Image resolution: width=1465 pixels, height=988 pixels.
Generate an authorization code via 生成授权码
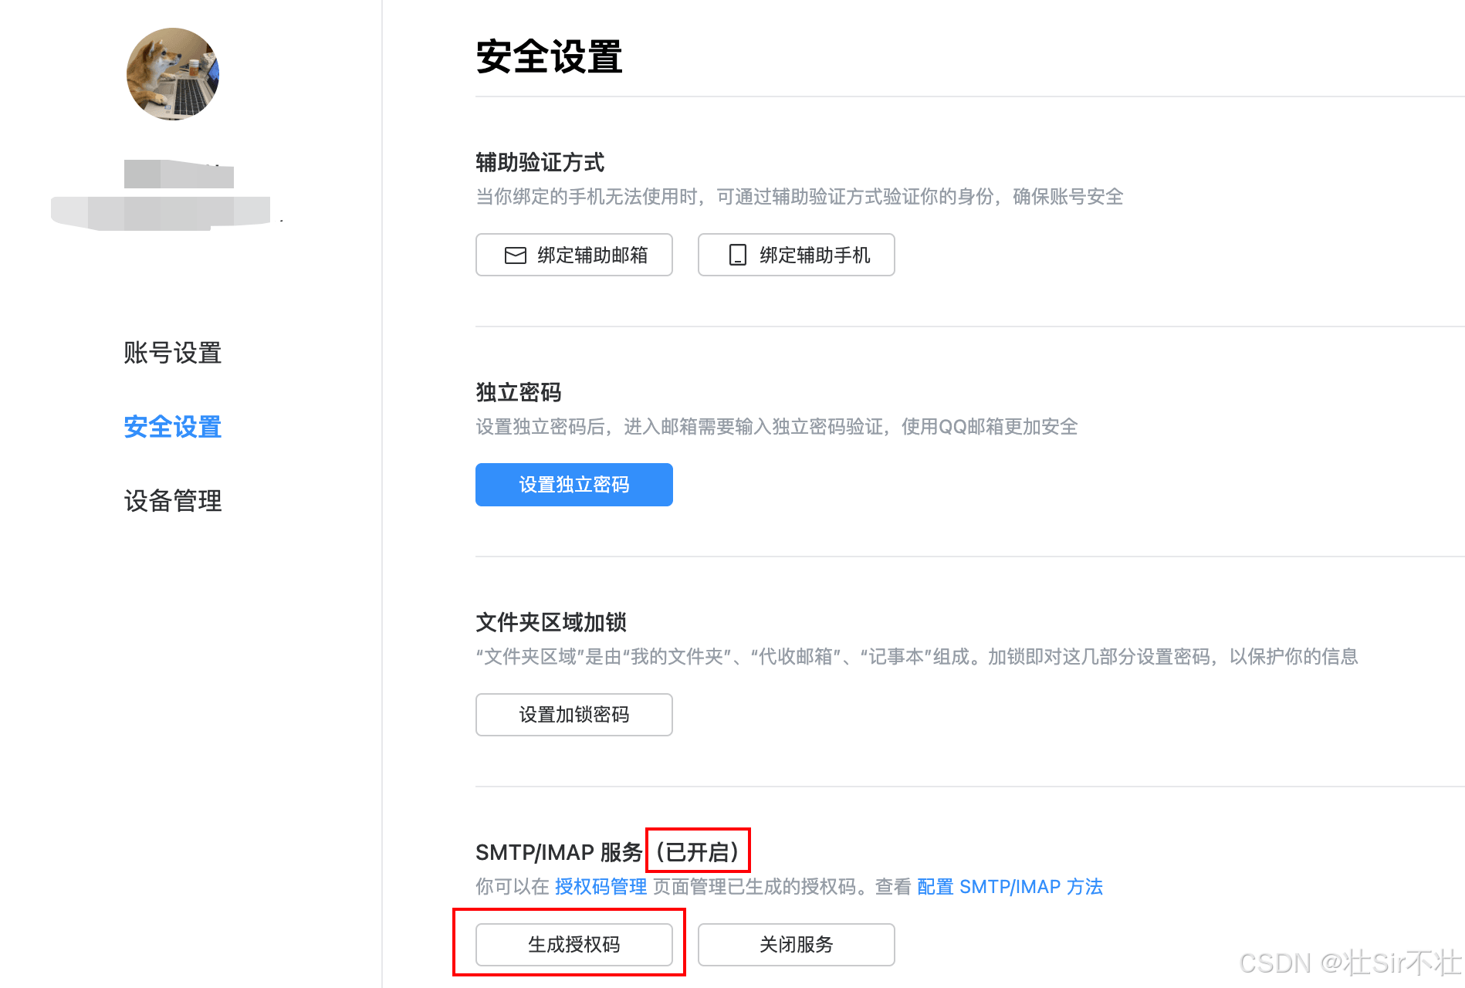pos(573,944)
